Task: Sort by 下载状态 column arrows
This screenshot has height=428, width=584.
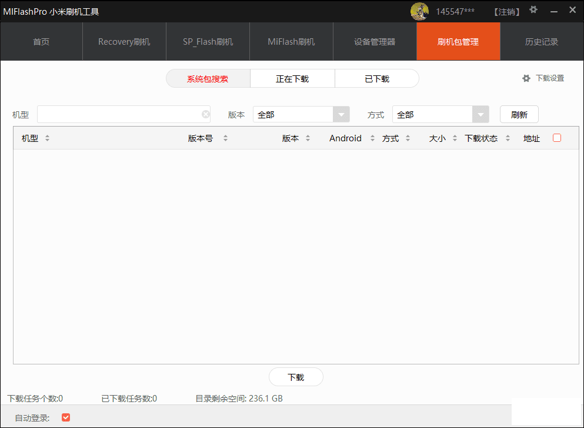Action: pos(508,138)
